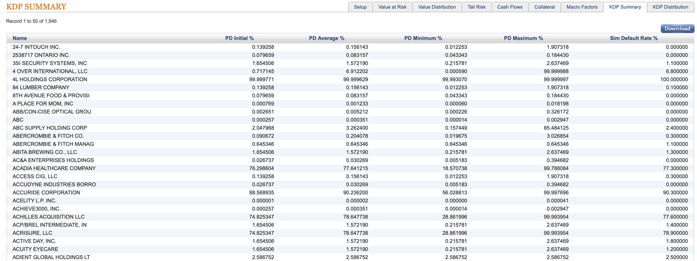Sort by PD Initial % column header
The width and height of the screenshot is (697, 261).
[x=240, y=38]
